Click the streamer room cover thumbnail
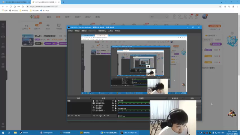This screenshot has width=240, height=135. (28, 40)
